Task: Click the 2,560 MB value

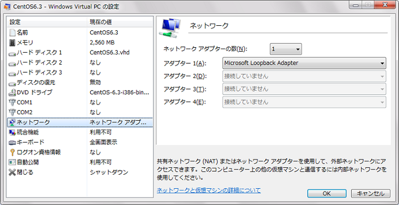Action: [102, 43]
